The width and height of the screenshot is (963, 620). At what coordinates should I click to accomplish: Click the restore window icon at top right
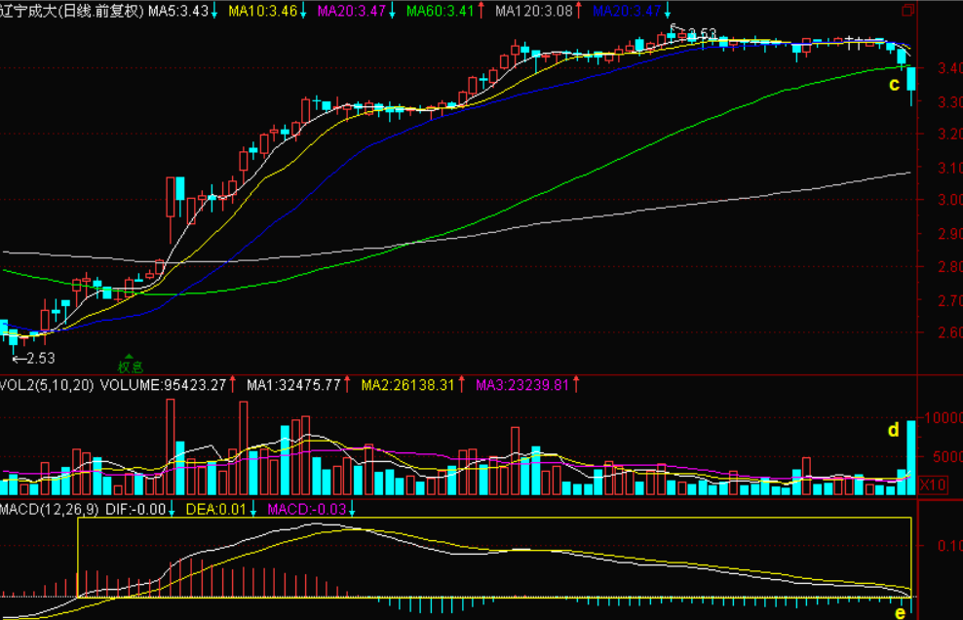(908, 11)
